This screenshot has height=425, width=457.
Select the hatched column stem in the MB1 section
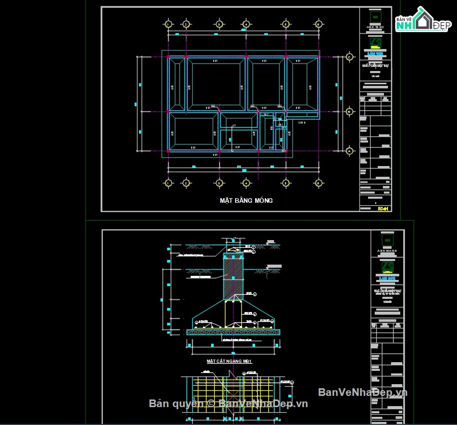pyautogui.click(x=233, y=277)
